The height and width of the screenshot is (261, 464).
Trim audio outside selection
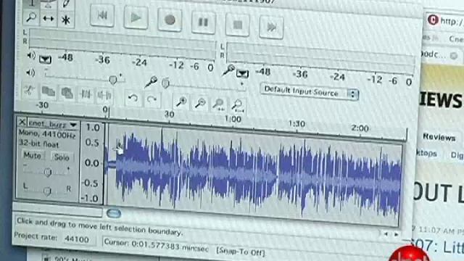[x=86, y=94]
